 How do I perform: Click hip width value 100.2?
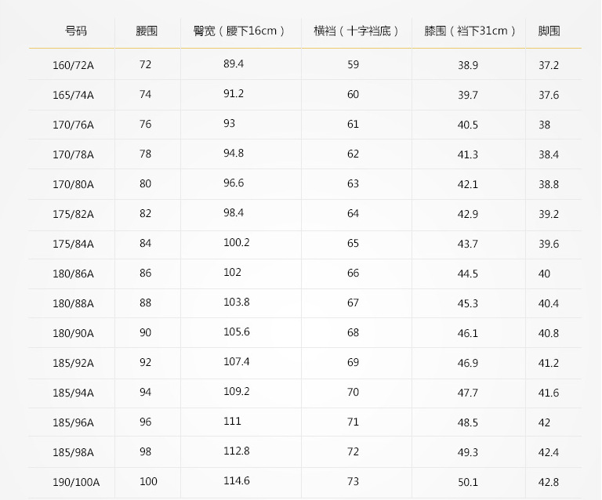point(236,242)
